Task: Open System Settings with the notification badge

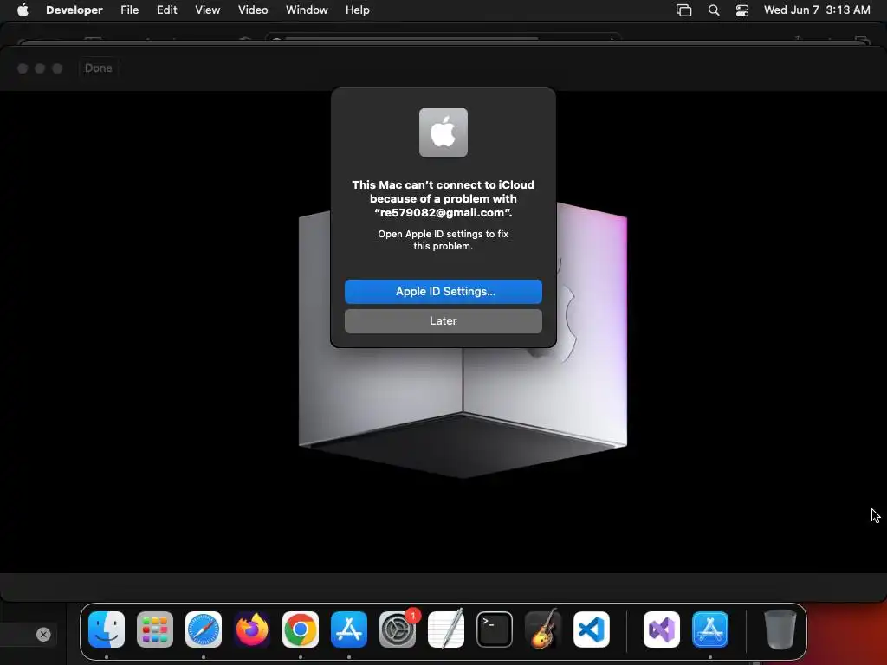Action: (x=398, y=629)
